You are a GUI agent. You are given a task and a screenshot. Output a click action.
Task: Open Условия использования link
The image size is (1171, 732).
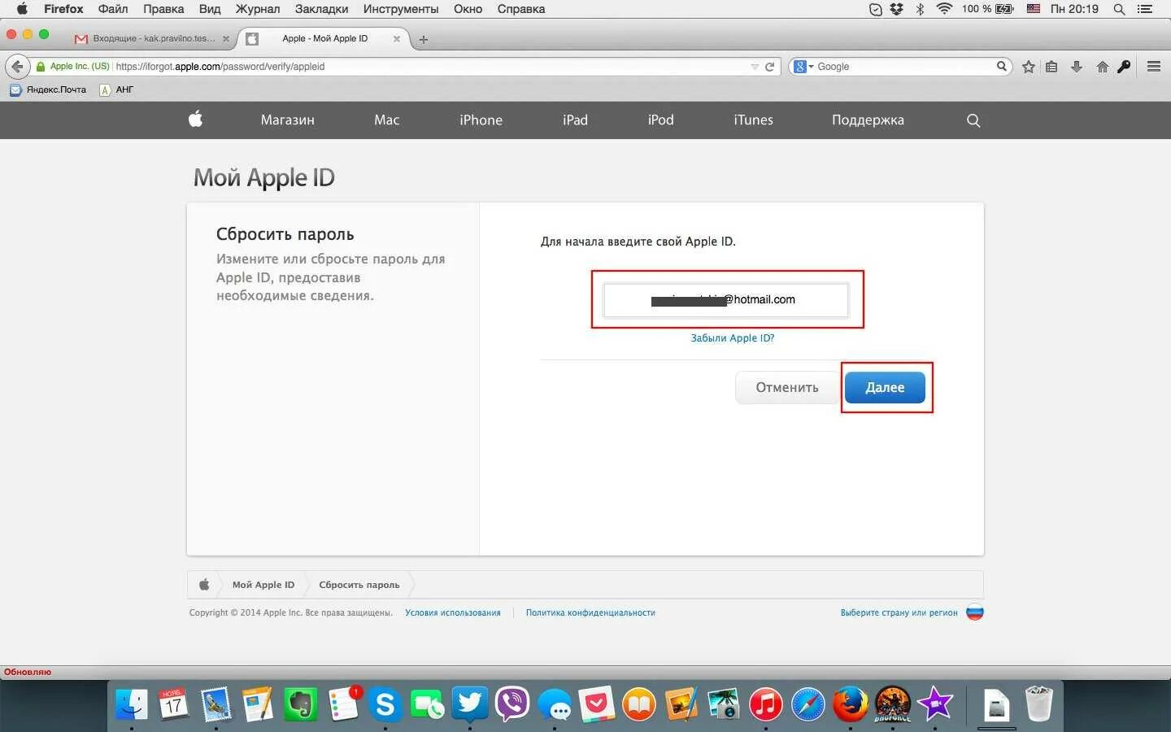click(453, 612)
